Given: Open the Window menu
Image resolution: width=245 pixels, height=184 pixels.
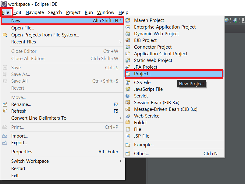Looking at the screenshot, I should tap(106, 12).
